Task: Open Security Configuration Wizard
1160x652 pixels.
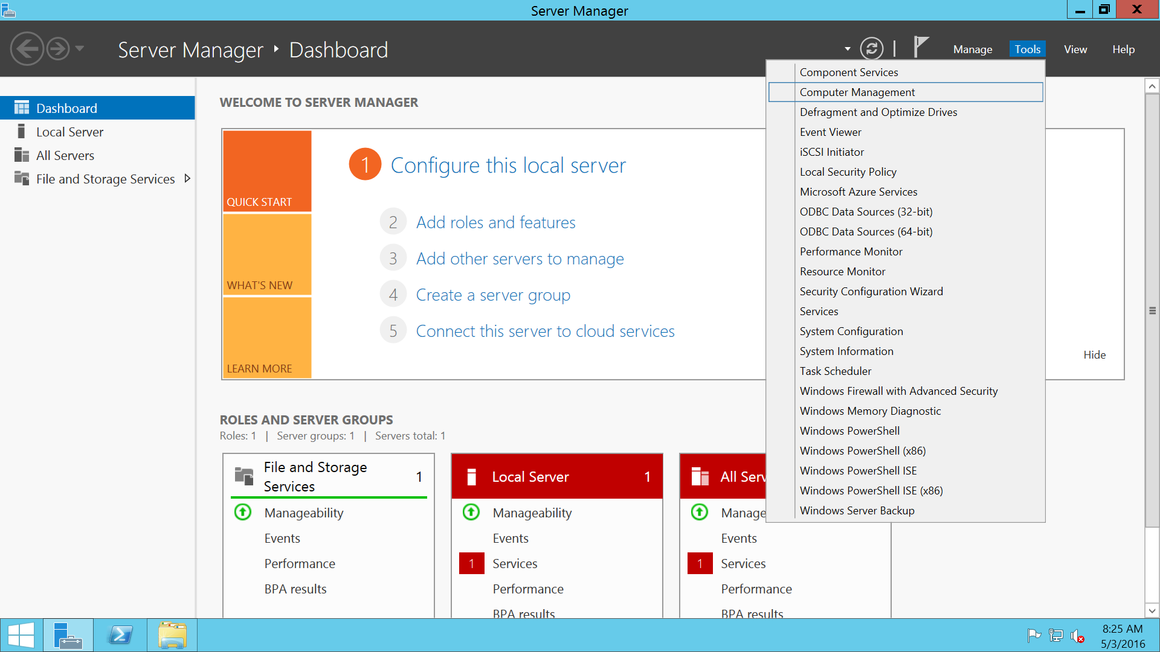Action: tap(906, 292)
